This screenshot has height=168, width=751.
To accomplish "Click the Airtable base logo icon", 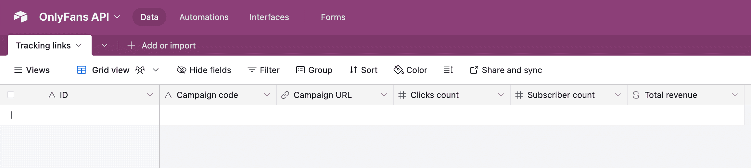I will (x=20, y=17).
